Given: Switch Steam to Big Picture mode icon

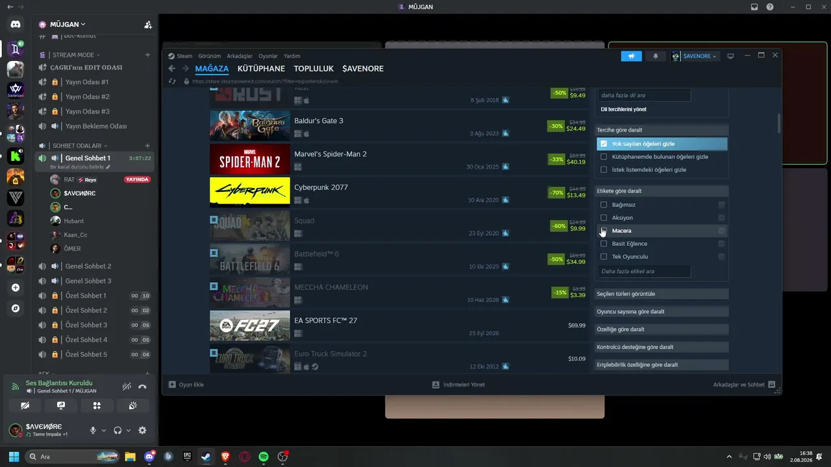Looking at the screenshot, I should coord(730,56).
